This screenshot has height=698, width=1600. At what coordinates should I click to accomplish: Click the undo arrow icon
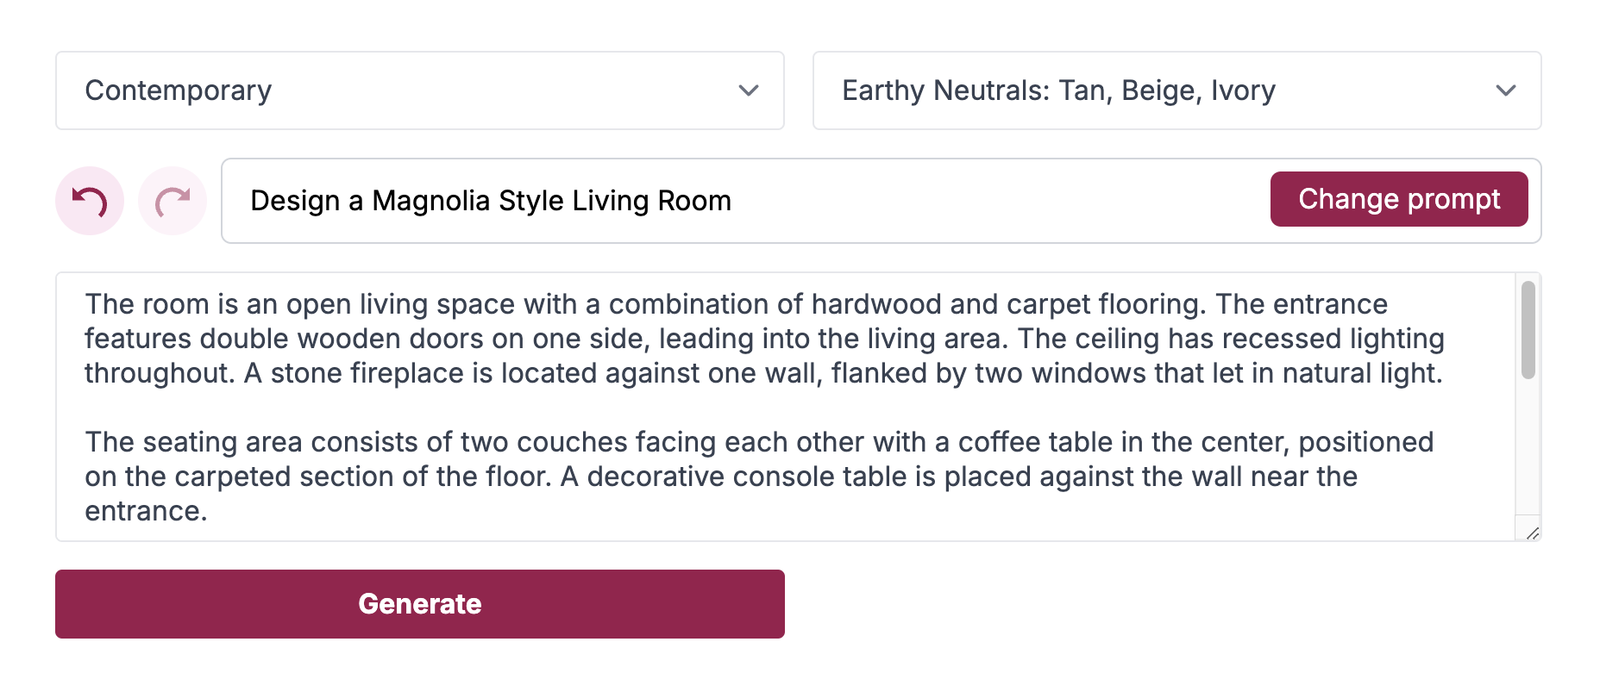(89, 200)
